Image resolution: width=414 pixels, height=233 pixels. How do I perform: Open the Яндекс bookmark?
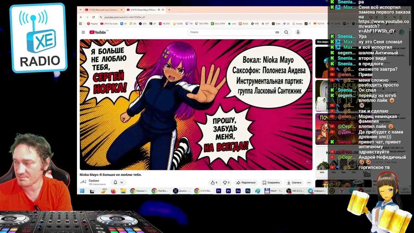[x=93, y=24]
